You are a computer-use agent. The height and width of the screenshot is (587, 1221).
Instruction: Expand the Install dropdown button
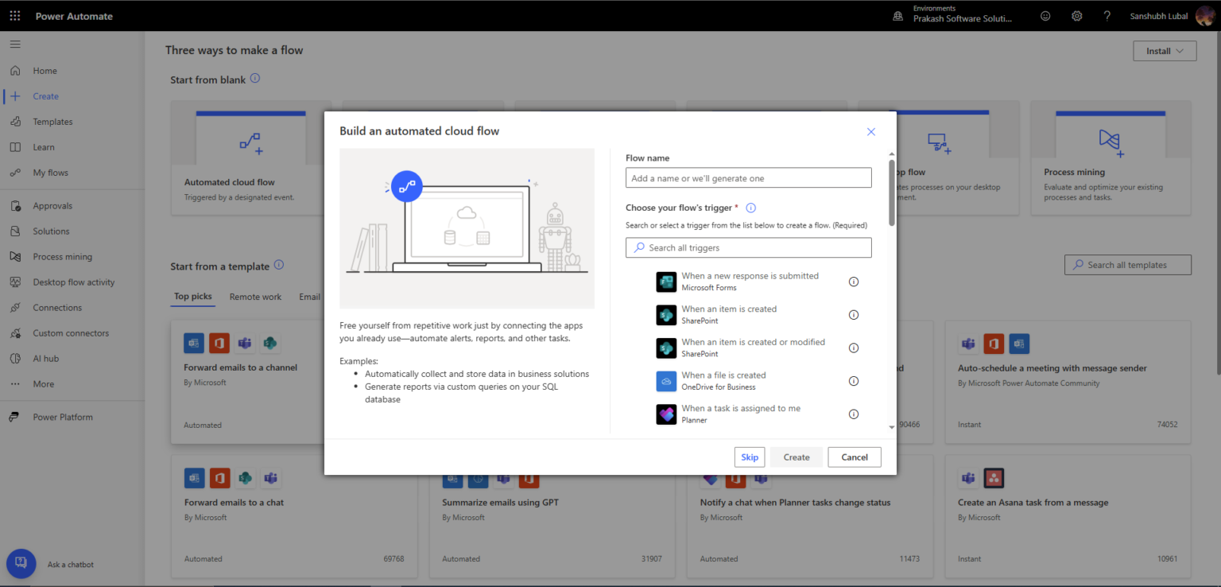1165,51
